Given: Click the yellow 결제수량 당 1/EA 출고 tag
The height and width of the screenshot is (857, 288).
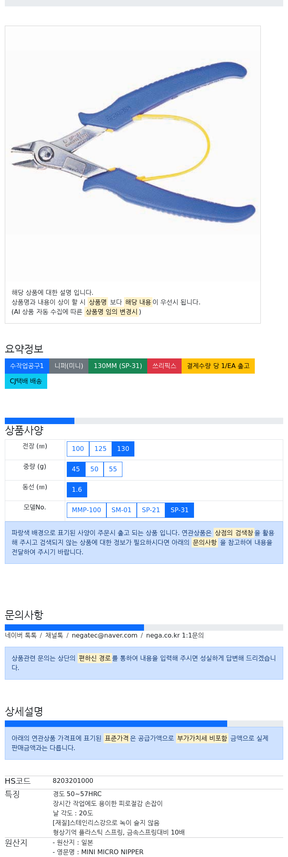Looking at the screenshot, I should tap(218, 366).
